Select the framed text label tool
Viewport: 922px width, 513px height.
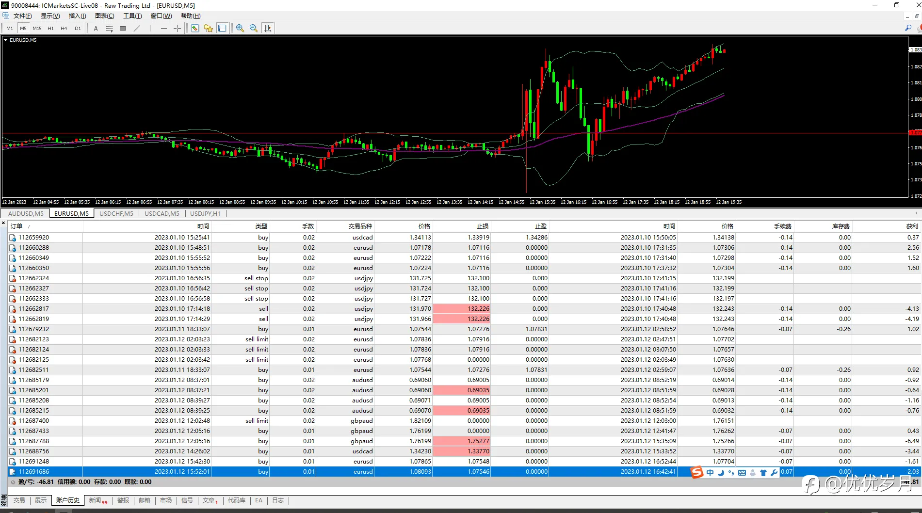coord(110,28)
